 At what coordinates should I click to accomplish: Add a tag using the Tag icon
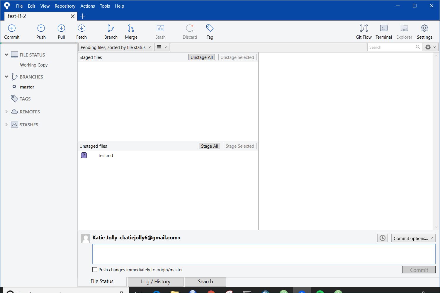tap(210, 28)
